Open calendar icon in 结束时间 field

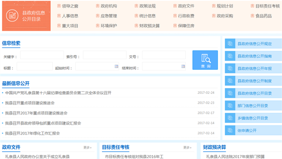pos(183,67)
